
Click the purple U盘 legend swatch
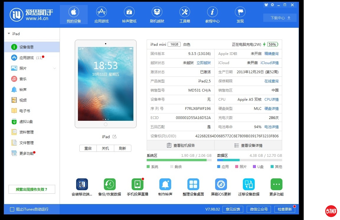(x=255, y=167)
